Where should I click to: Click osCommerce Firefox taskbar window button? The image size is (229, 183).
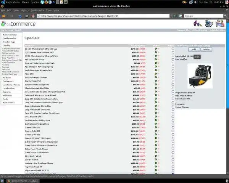[23, 181]
